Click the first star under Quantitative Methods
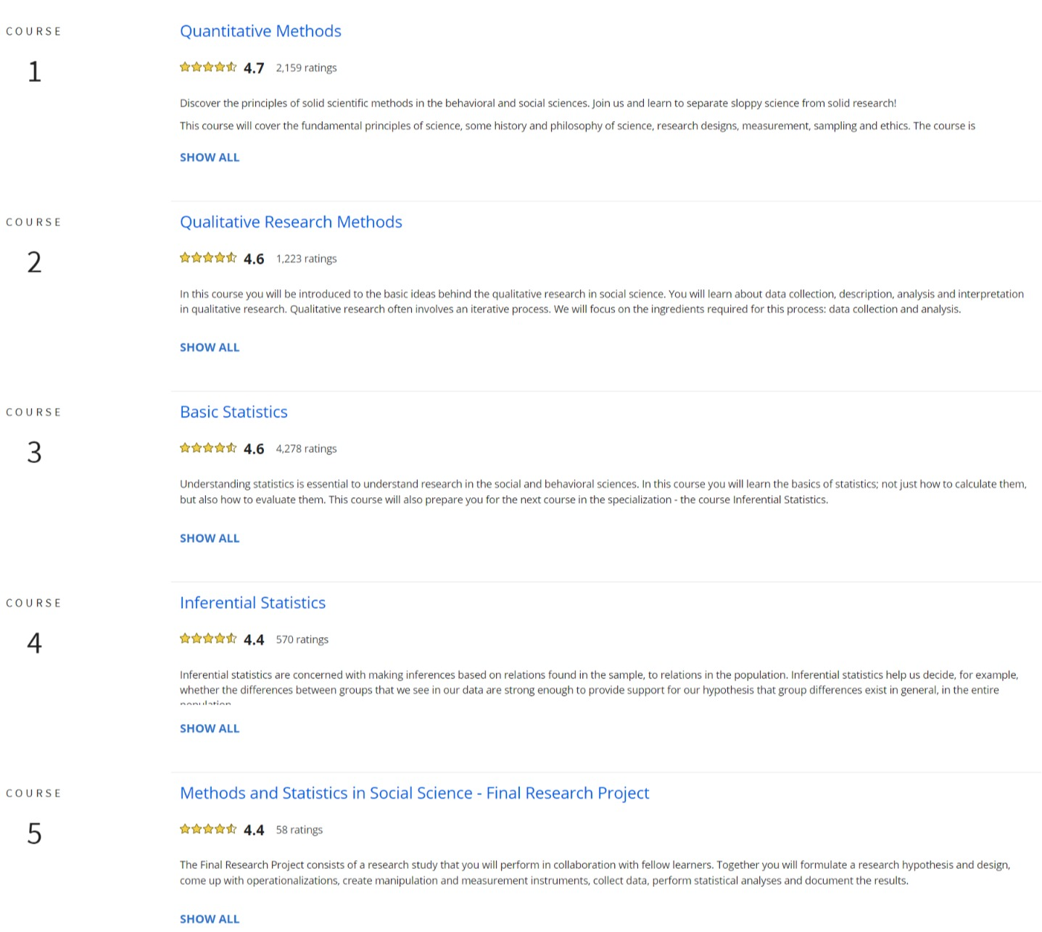1042x932 pixels. pyautogui.click(x=186, y=67)
